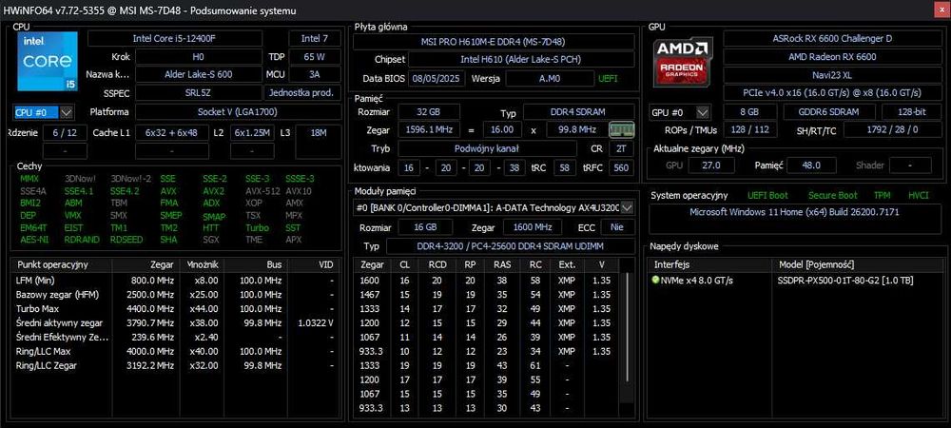Click the '128-bit' bus width field
951x428 pixels.
click(912, 112)
